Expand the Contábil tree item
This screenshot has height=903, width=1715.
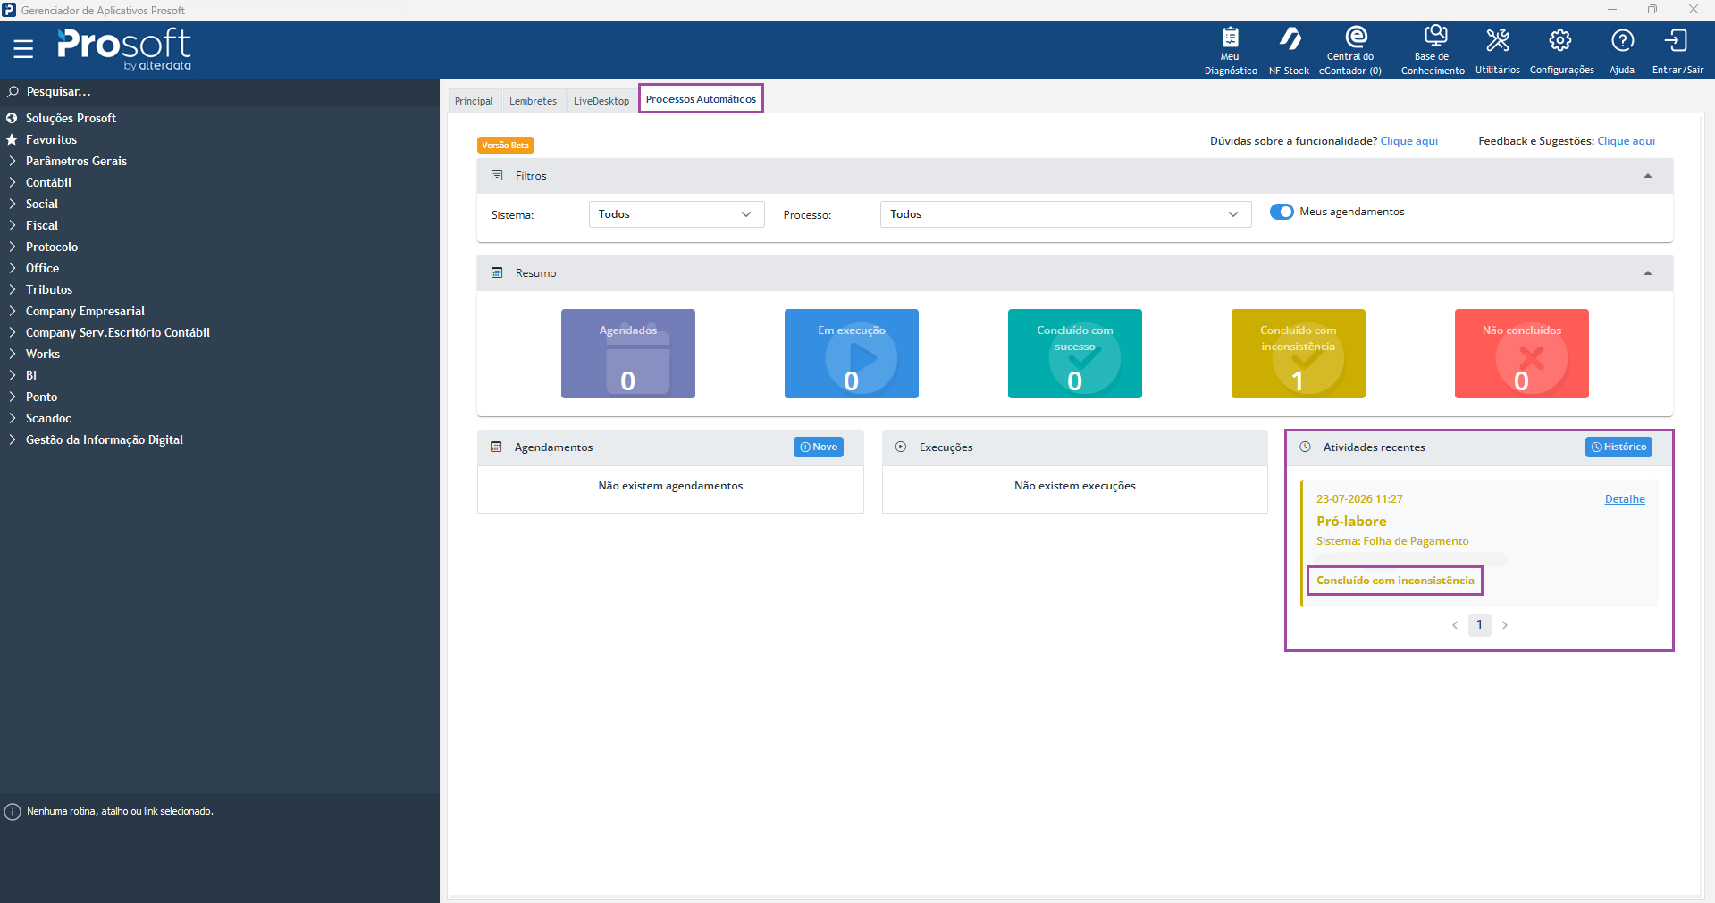tap(48, 182)
